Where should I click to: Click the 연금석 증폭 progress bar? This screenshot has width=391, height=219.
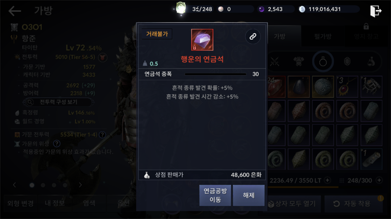[x=216, y=74]
